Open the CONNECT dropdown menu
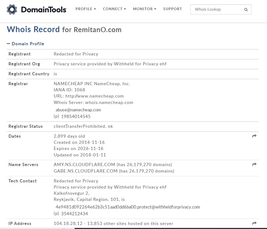 [x=114, y=9]
